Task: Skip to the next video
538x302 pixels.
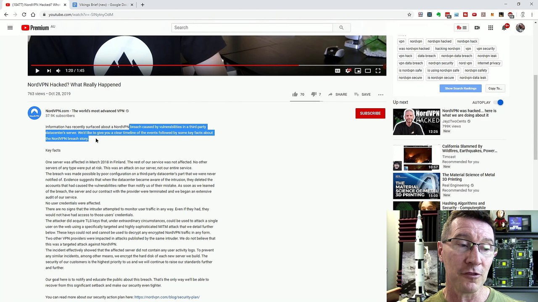Action: (x=49, y=71)
